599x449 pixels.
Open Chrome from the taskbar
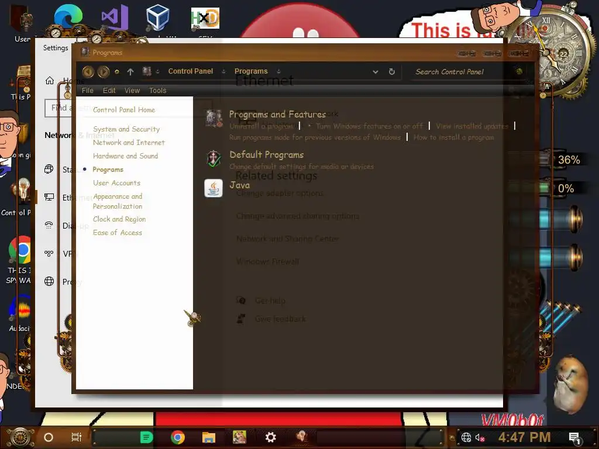click(178, 437)
